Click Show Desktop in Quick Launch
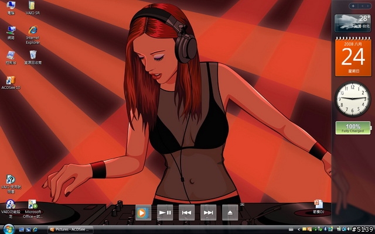The image size is (375, 234). pyautogui.click(x=21, y=230)
